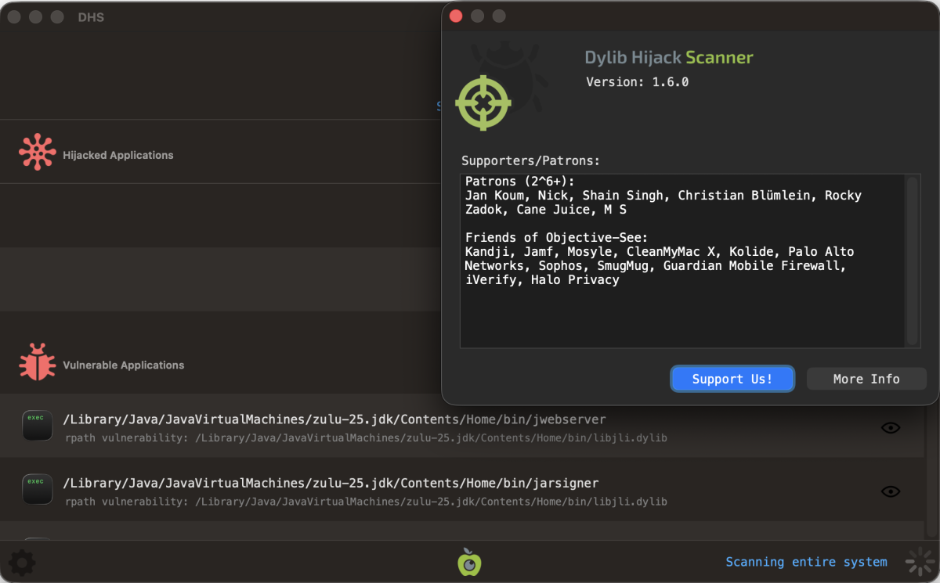Viewport: 940px width, 583px height.
Task: Open preferences with the gear icon
Action: tap(21, 562)
